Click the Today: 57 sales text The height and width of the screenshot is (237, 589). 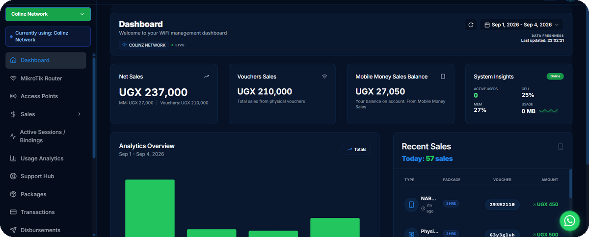(x=427, y=158)
